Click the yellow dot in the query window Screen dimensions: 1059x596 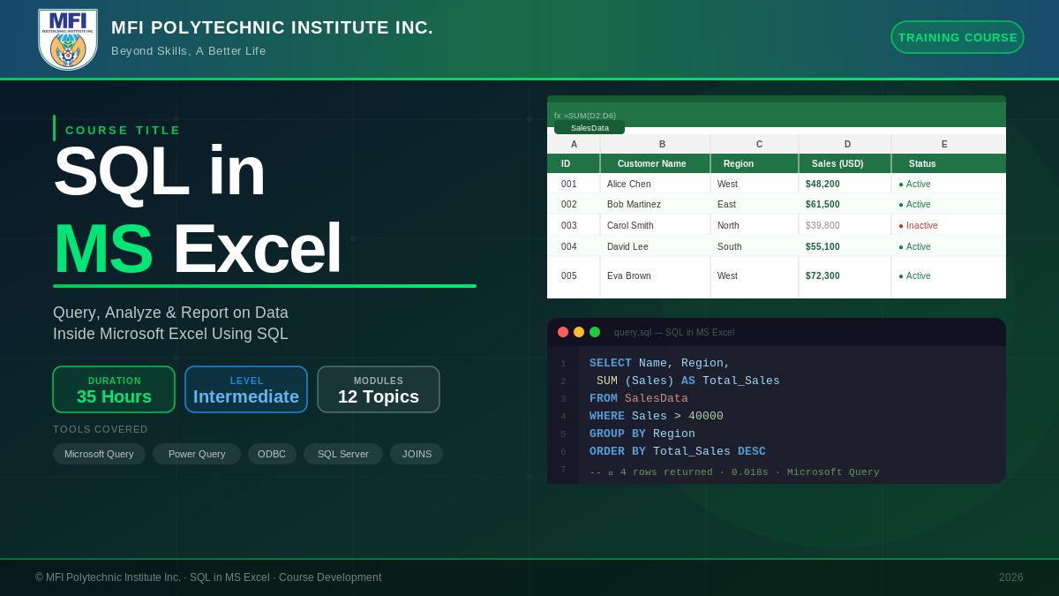point(579,332)
